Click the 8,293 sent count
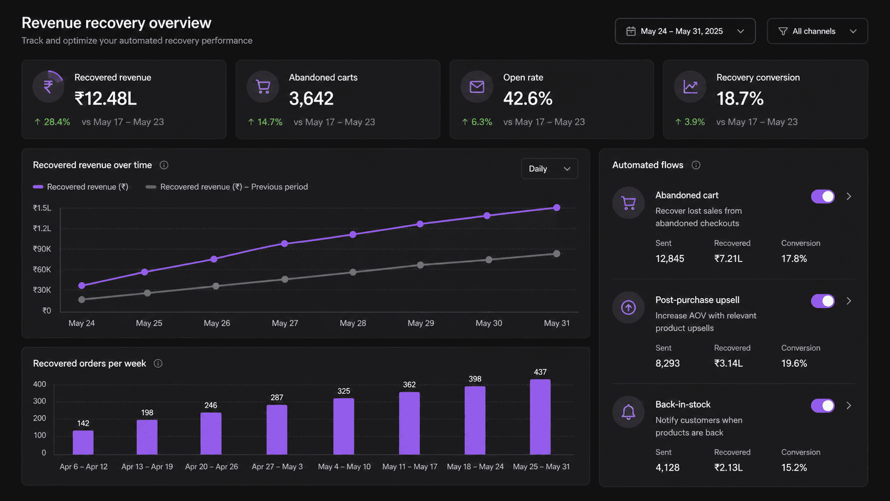The width and height of the screenshot is (890, 501). 667,364
